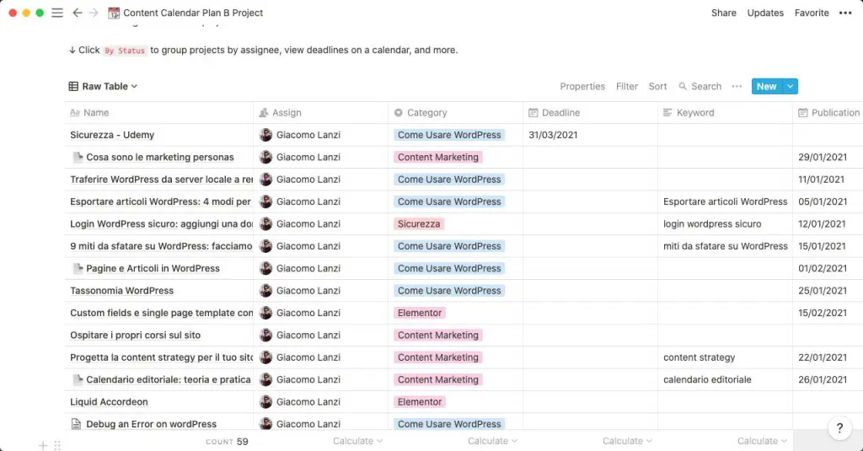The image size is (863, 451).
Task: Open Calculate dropdown under Assign column
Action: coord(357,441)
